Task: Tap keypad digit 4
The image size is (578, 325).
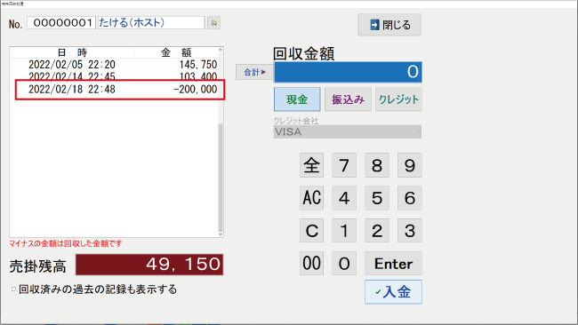Action: (x=344, y=198)
